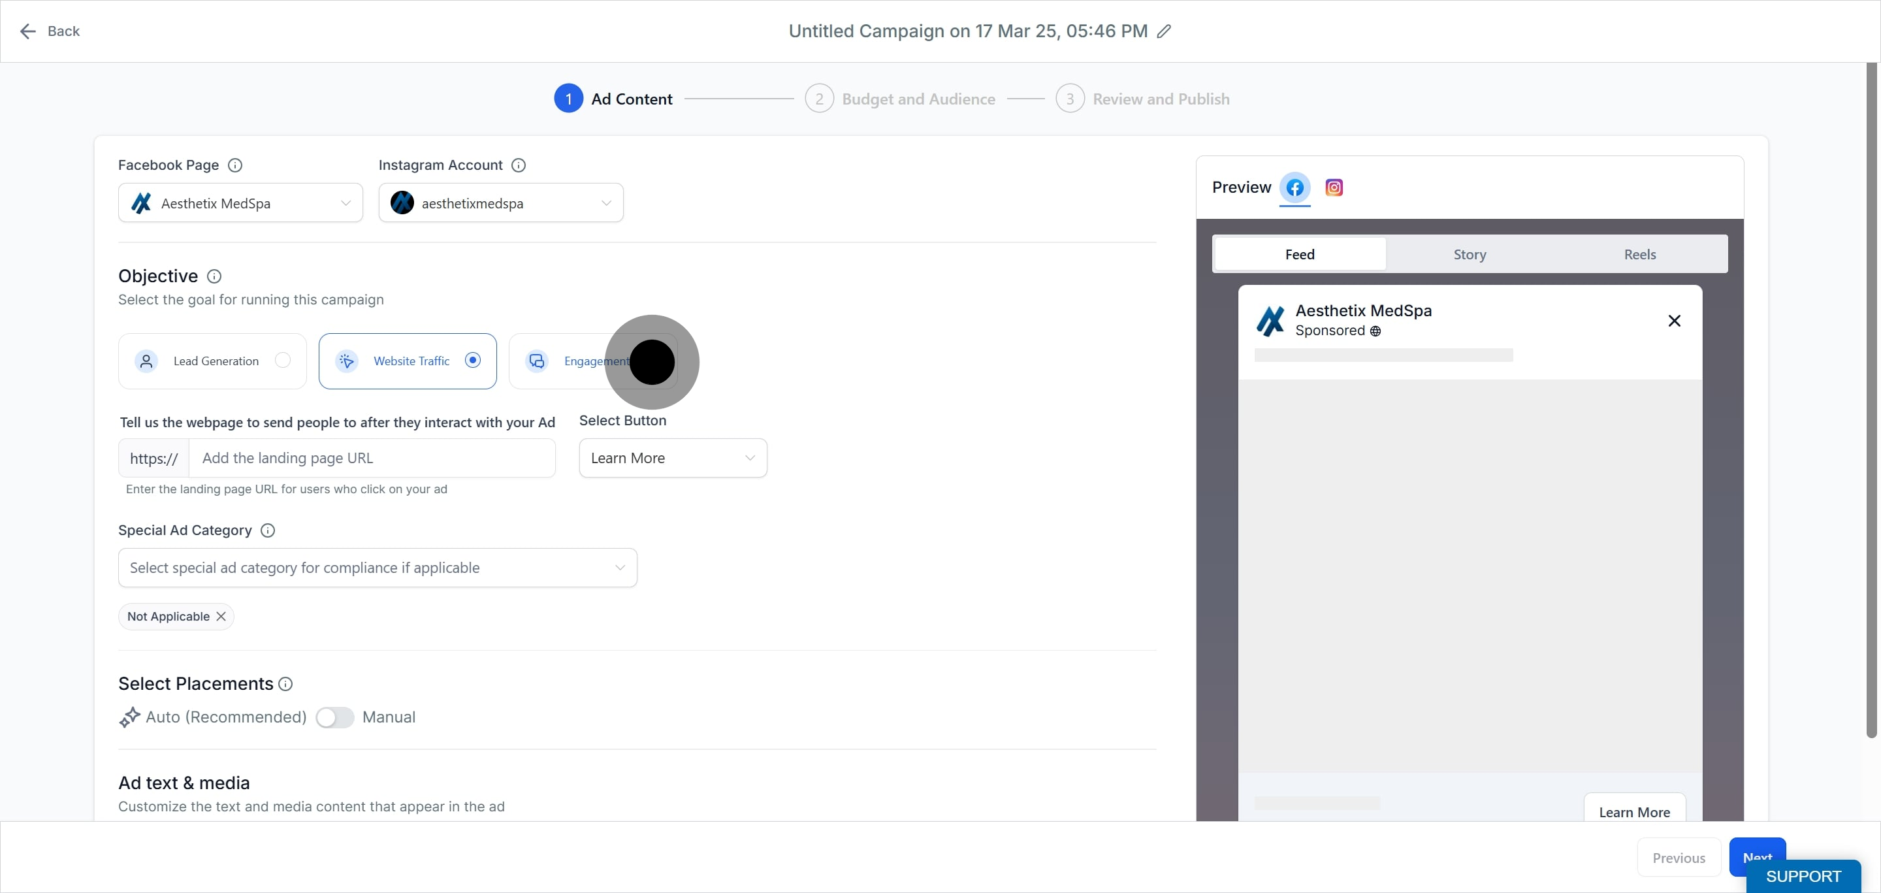Screen dimensions: 1881x893
Task: Click the landing page URL field
Action: (372, 458)
